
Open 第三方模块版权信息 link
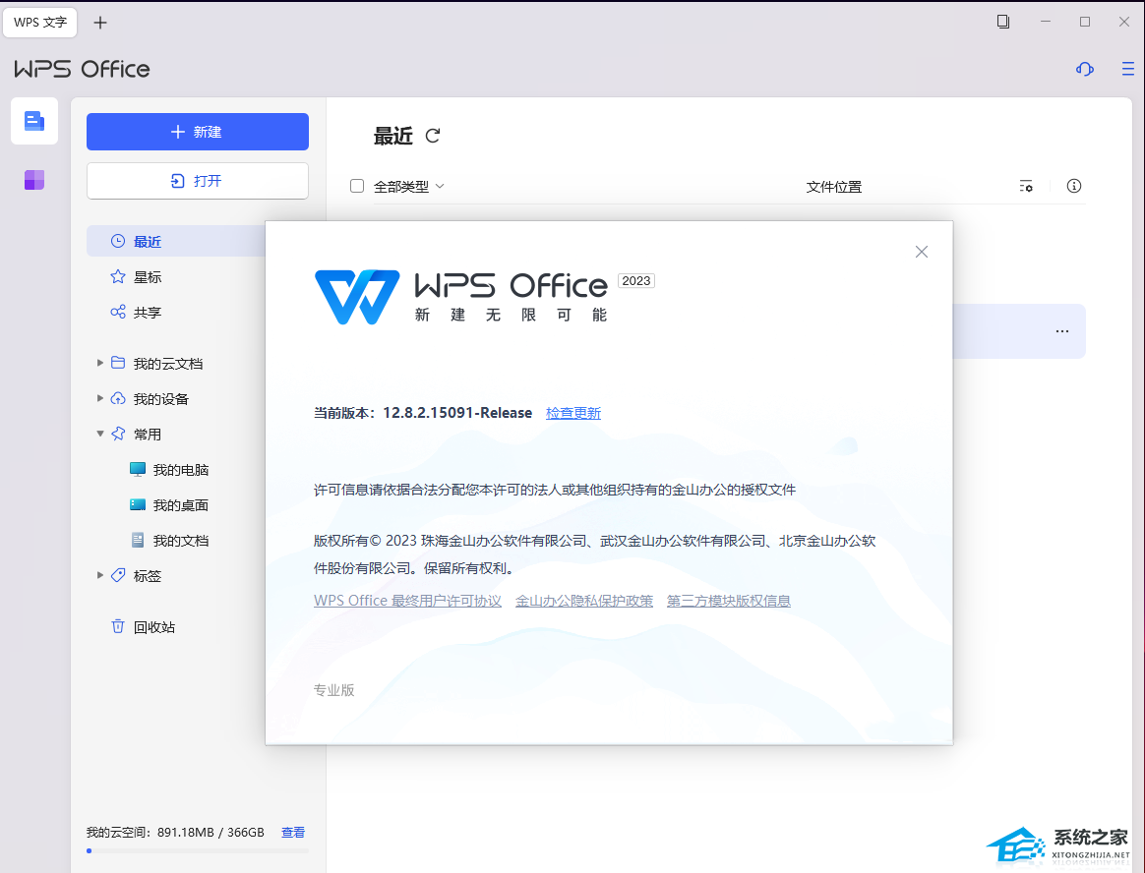pyautogui.click(x=729, y=601)
